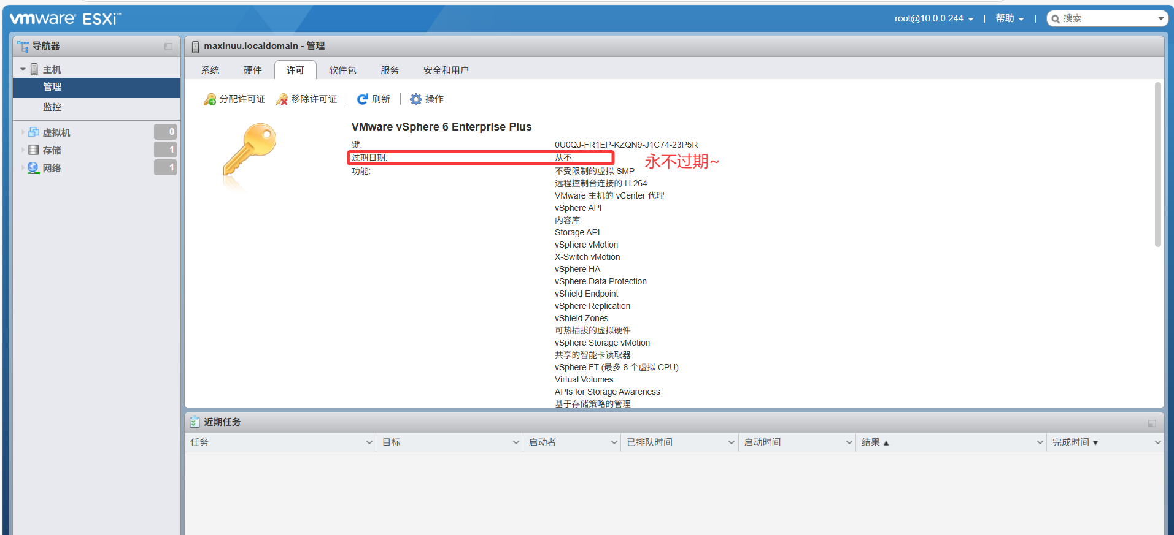Click the license key 0U0QJ-FR1EP-KZQN9-J1C74-23P5R
Screen dimensions: 1174x535
click(x=626, y=145)
